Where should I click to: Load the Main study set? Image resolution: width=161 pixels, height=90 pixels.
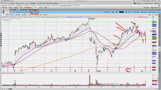(x=24, y=15)
